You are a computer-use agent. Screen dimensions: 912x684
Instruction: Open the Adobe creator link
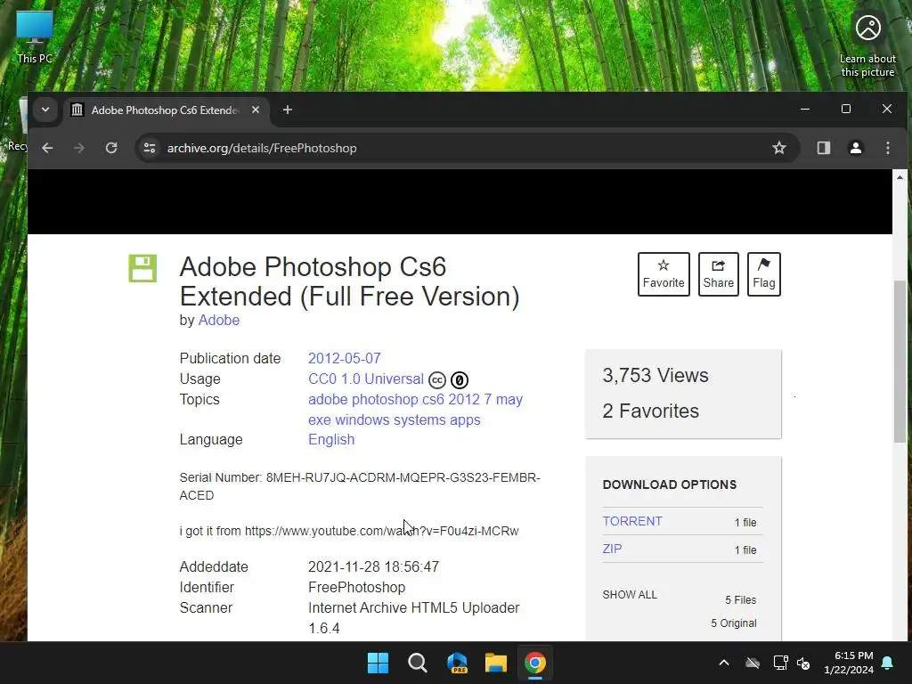(219, 320)
